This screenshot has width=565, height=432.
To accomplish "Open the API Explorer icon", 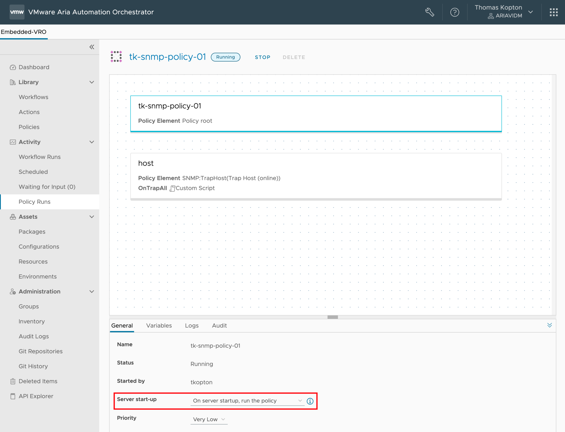I will (x=13, y=396).
